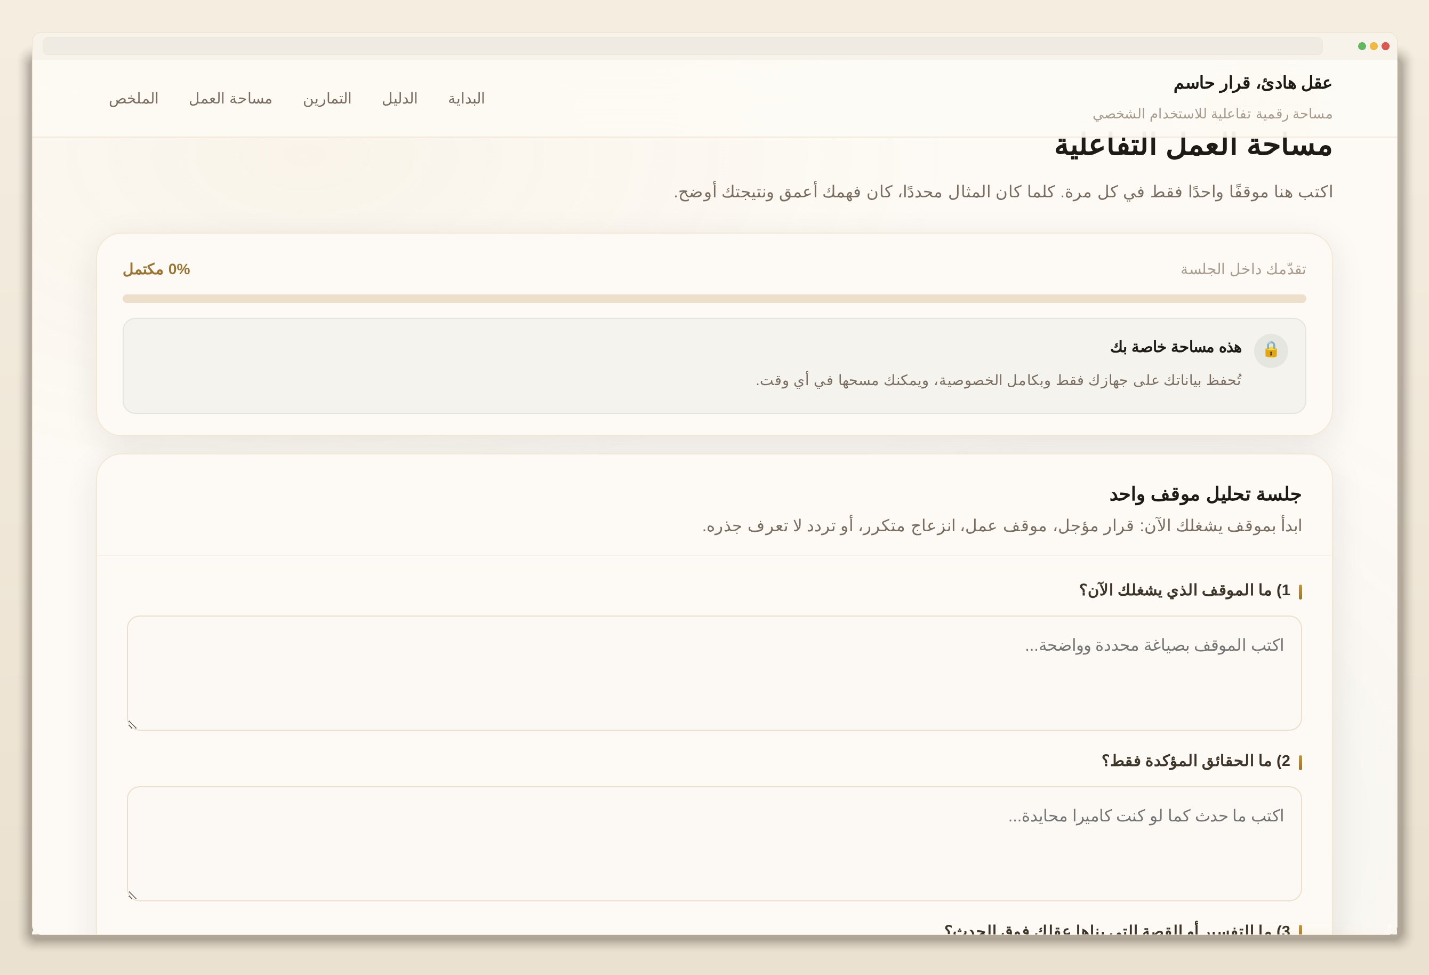Click the lock icon in the privacy notice

pos(1271,350)
